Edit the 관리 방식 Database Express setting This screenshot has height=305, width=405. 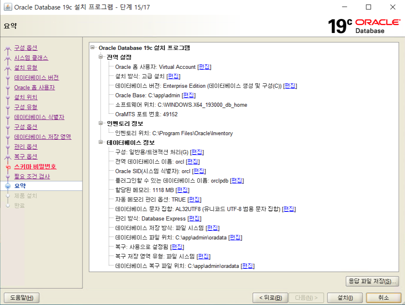[x=194, y=218]
